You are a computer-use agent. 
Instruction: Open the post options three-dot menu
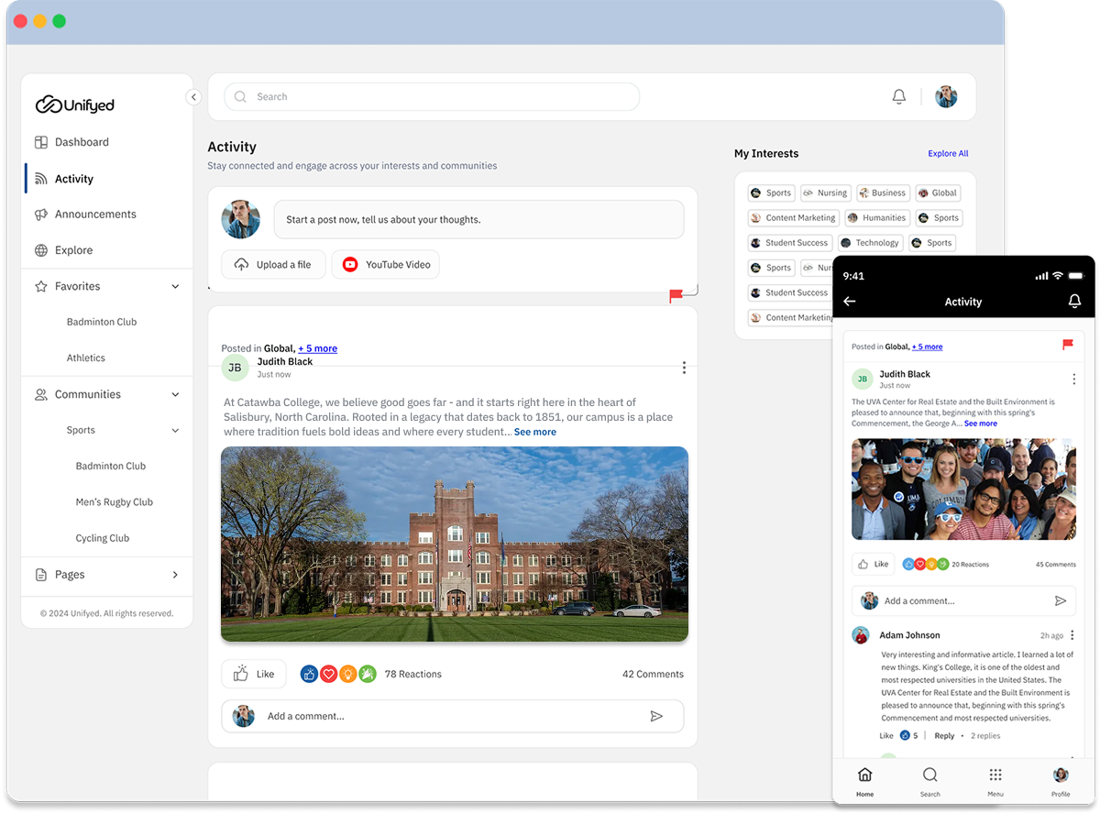[684, 368]
